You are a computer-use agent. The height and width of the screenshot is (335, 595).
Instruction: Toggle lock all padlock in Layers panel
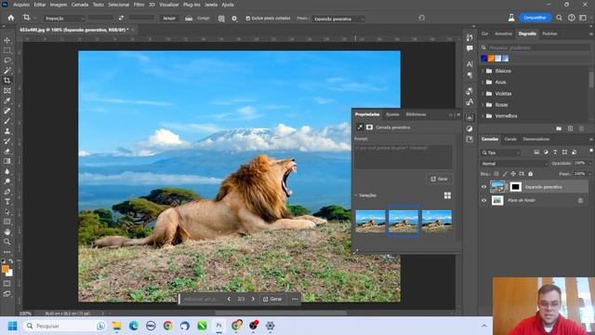(531, 174)
